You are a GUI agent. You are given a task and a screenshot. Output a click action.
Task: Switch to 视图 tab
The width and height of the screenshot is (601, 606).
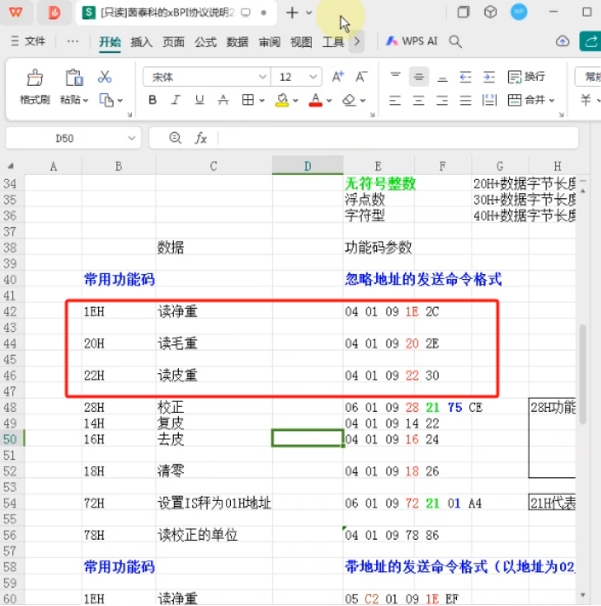301,42
